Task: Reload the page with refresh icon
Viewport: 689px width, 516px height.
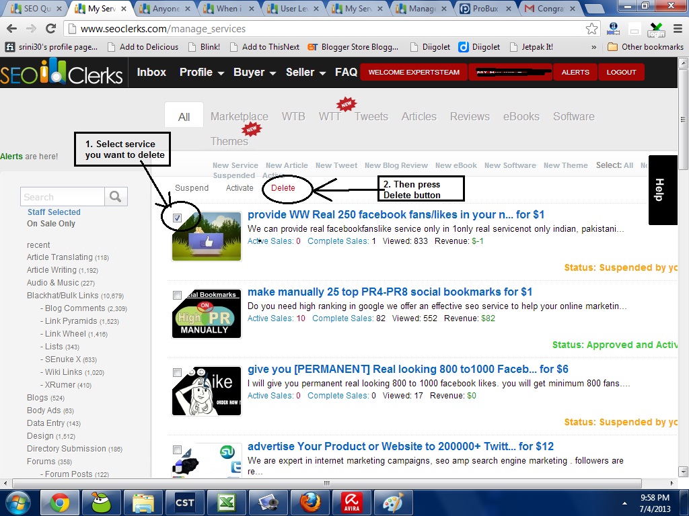Action: [50, 28]
